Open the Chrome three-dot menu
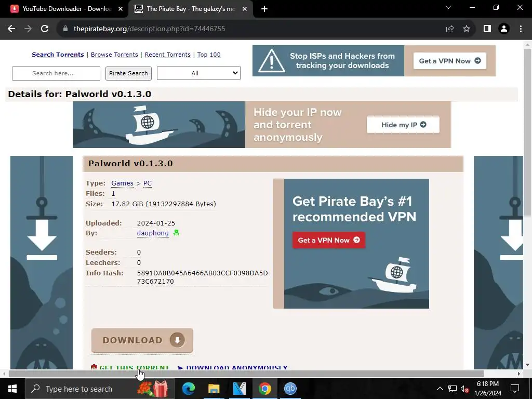Screen dimensions: 532x399 pos(521,29)
